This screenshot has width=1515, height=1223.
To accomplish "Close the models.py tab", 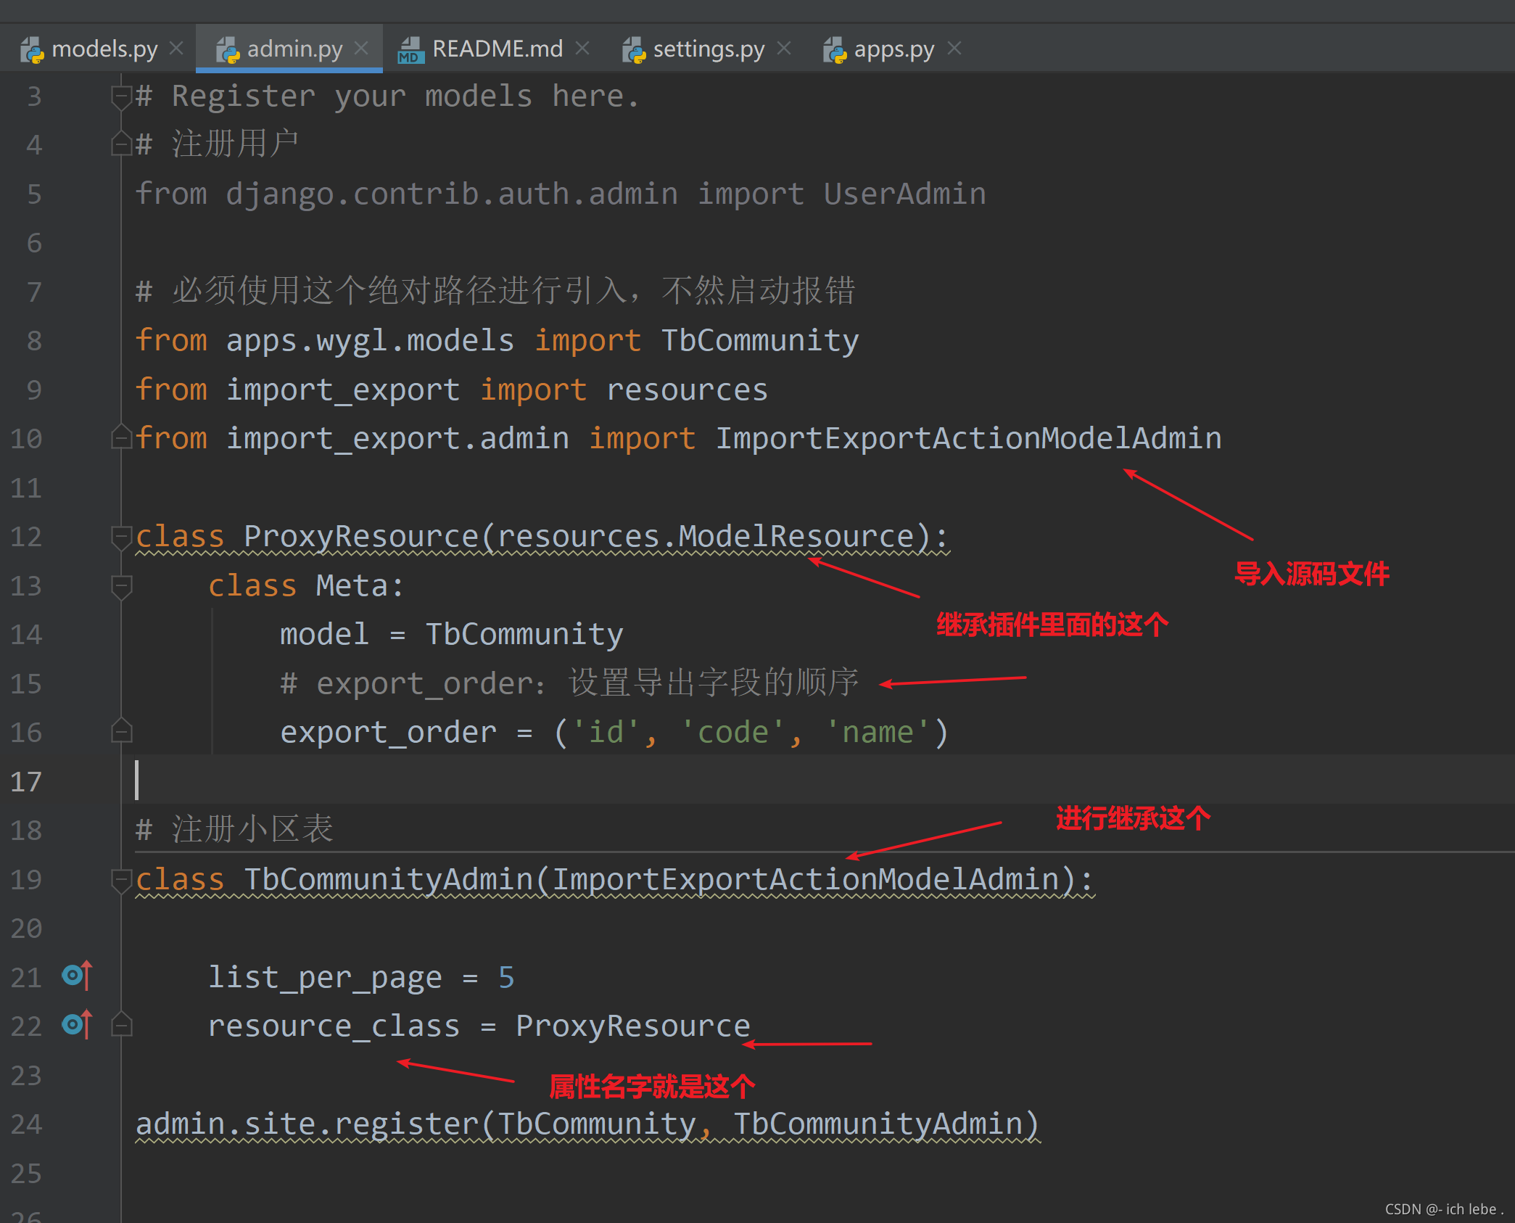I will 176,48.
